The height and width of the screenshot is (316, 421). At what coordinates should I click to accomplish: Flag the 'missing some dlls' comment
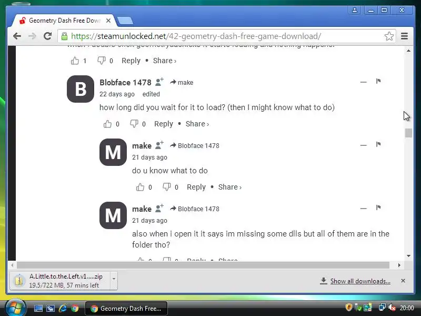click(x=378, y=208)
